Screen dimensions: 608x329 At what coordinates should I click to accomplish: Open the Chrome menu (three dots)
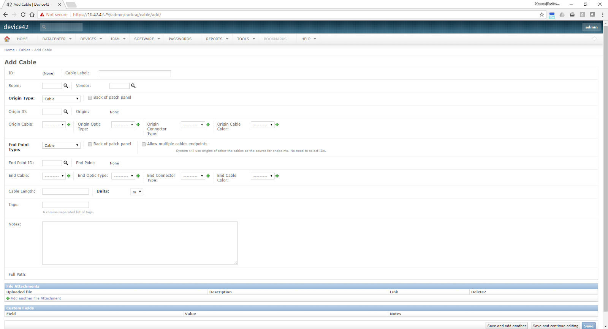(x=603, y=14)
